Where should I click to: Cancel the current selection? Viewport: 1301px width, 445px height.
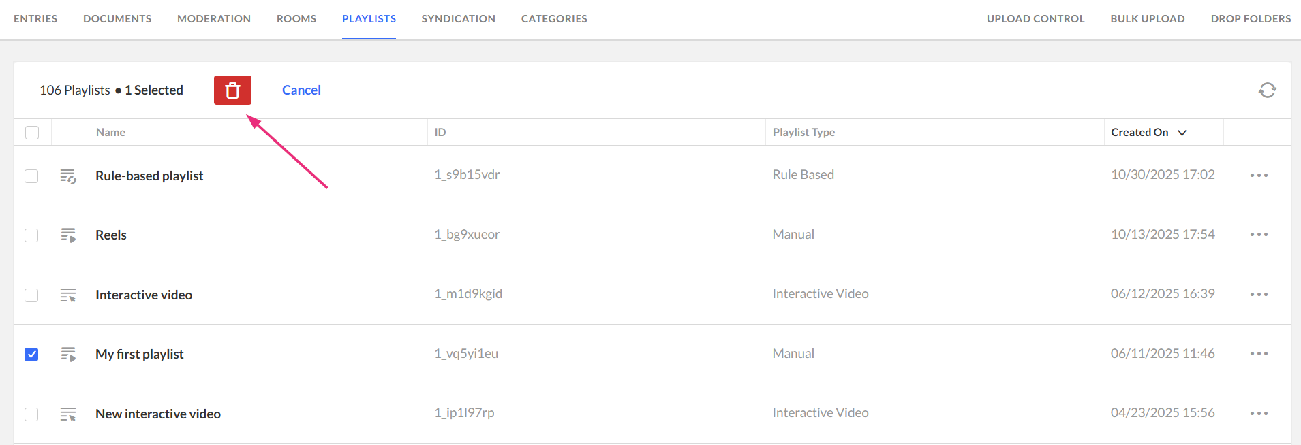click(x=301, y=90)
